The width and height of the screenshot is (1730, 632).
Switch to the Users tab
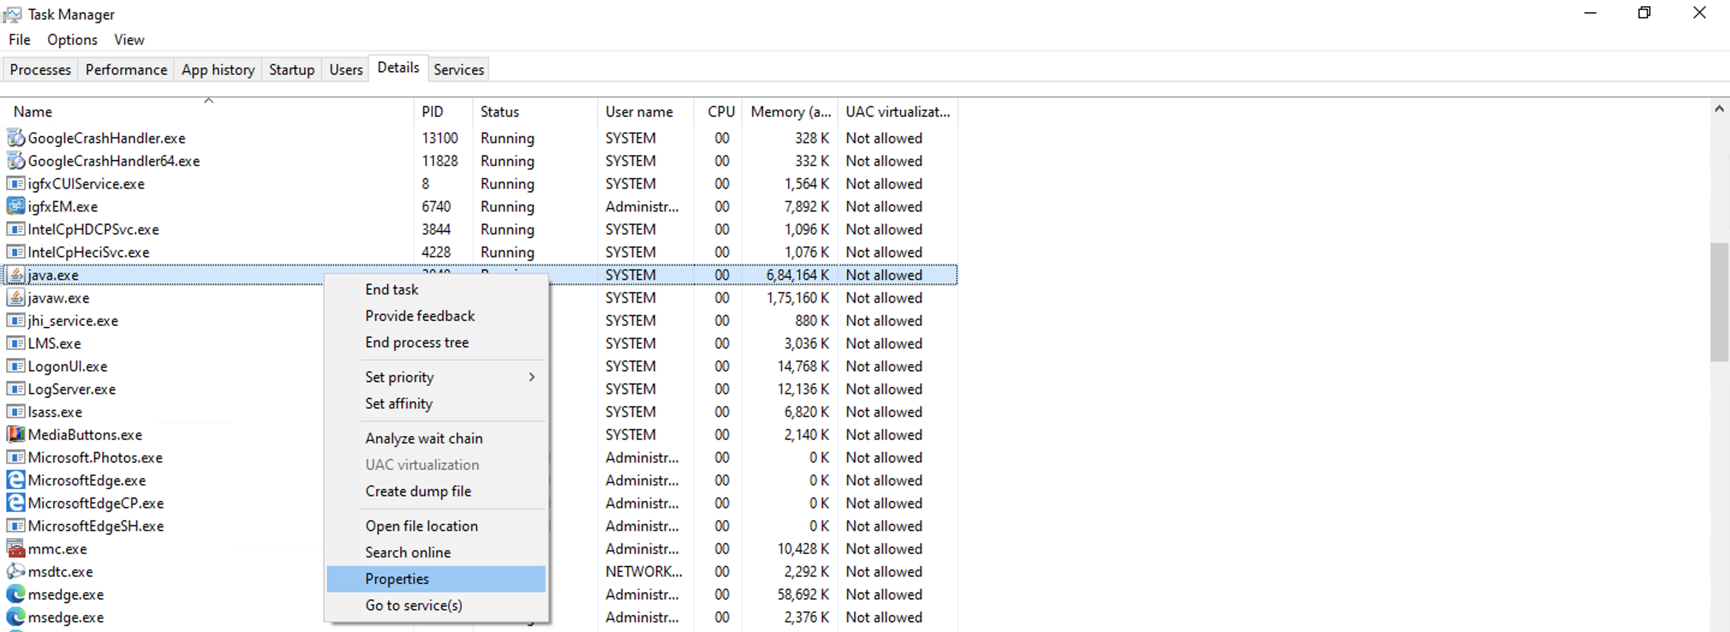[x=346, y=70]
